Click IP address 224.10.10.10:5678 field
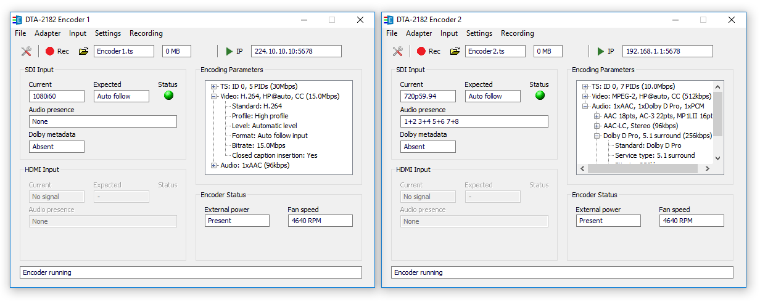This screenshot has height=302, width=760. coord(296,51)
